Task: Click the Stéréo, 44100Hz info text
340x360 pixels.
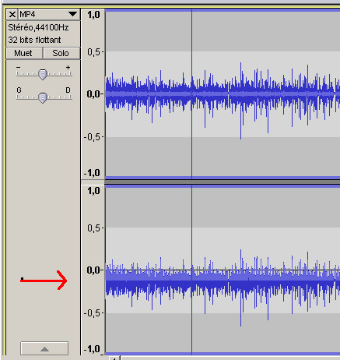Action: [x=38, y=27]
